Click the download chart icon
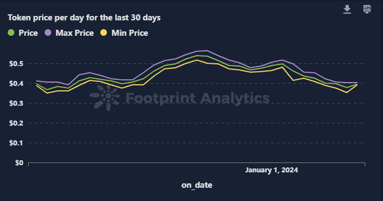The image size is (383, 201). [347, 9]
